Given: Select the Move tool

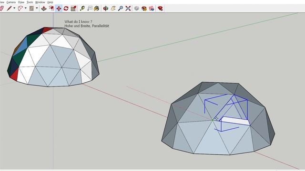Looking at the screenshot, I should (x=59, y=9).
